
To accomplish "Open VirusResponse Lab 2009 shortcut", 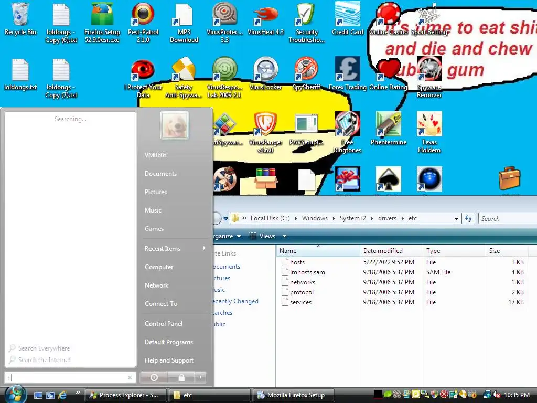I will tap(224, 78).
